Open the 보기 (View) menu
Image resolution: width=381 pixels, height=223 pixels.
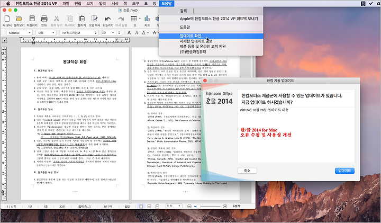click(90, 3)
